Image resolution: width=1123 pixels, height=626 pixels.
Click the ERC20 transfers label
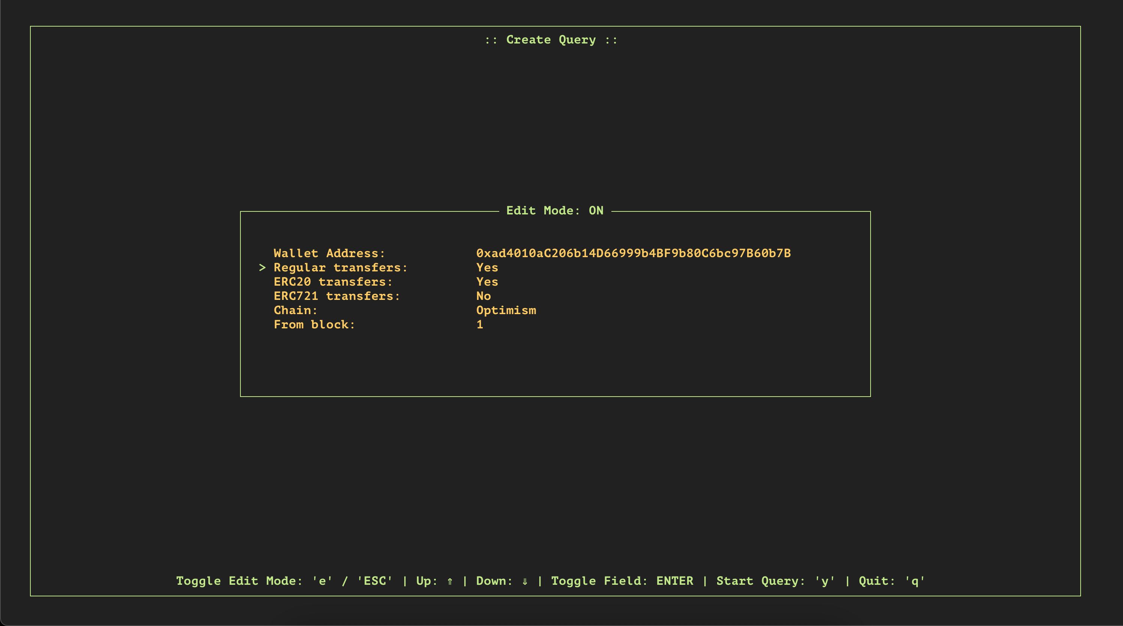[x=333, y=282]
